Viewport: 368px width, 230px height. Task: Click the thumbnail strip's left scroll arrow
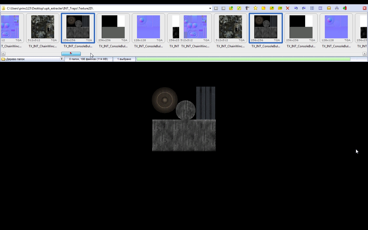pos(3,54)
